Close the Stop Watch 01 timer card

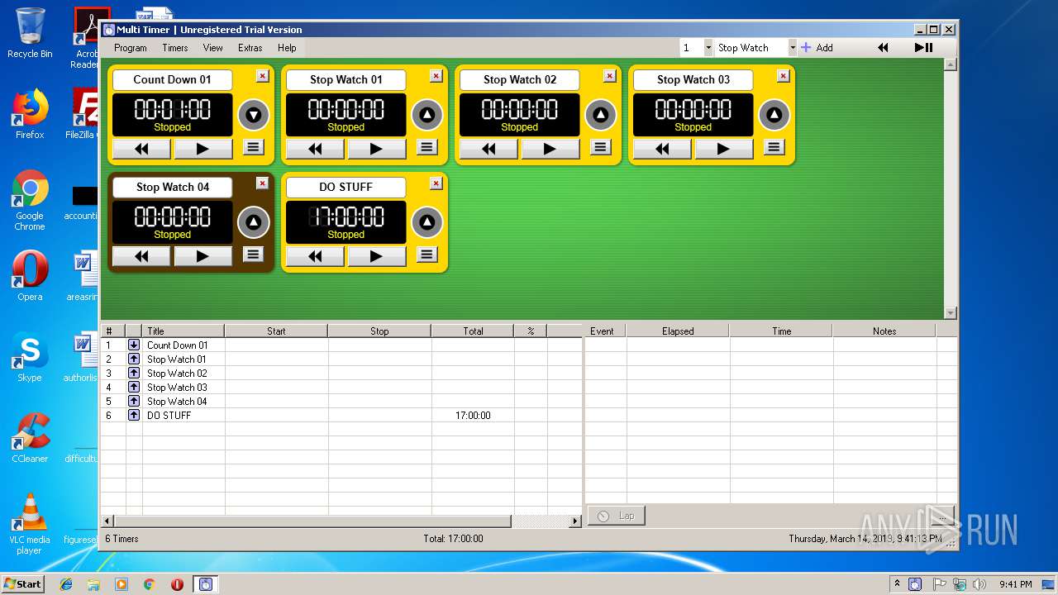[x=436, y=76]
